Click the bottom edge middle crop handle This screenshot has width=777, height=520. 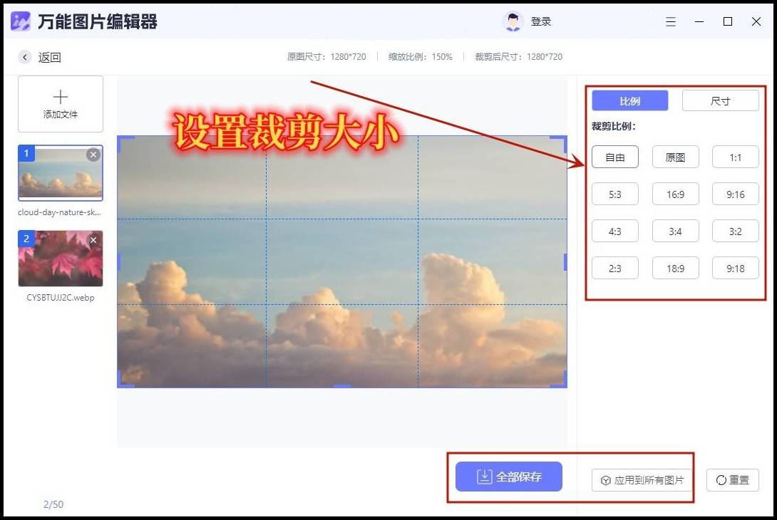pyautogui.click(x=342, y=386)
